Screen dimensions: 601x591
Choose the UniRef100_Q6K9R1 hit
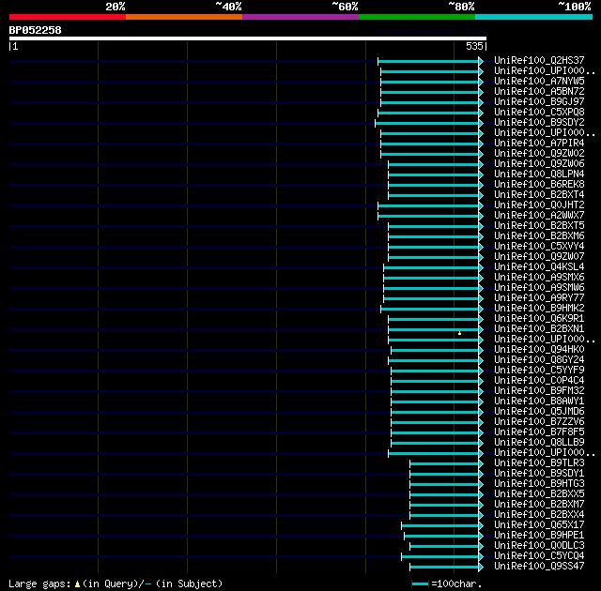click(x=539, y=319)
